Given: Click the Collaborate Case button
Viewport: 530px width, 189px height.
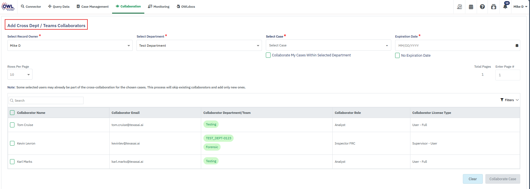Looking at the screenshot, I should [503, 179].
